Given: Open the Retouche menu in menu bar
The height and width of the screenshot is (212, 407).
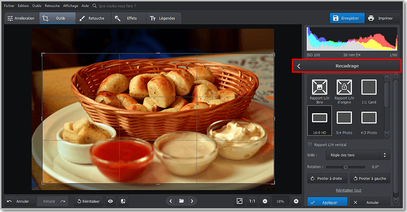Looking at the screenshot, I should (52, 6).
